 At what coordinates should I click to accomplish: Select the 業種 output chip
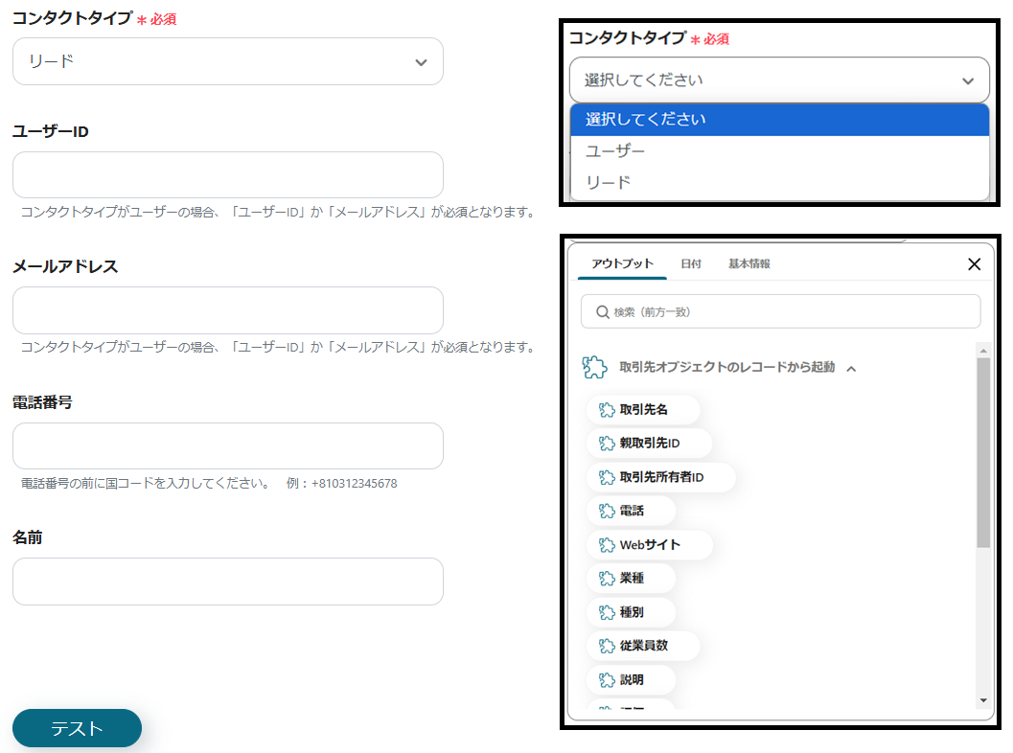(631, 579)
